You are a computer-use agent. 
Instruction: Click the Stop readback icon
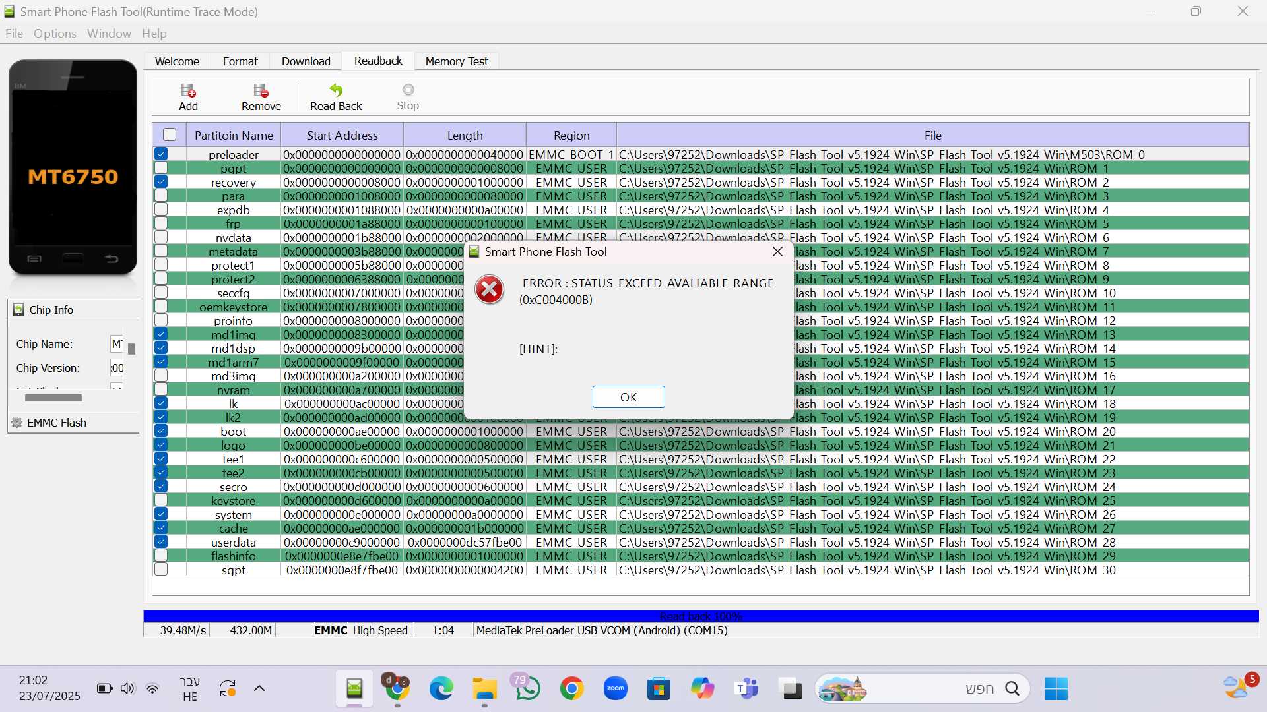(408, 90)
